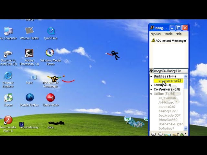Click the buddy list scrollbar down arrow
Image resolution: width=207 pixels, height=155 pixels.
tap(185, 128)
